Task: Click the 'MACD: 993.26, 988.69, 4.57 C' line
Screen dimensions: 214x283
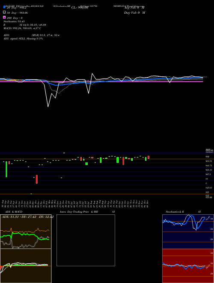Action: (x=22, y=28)
